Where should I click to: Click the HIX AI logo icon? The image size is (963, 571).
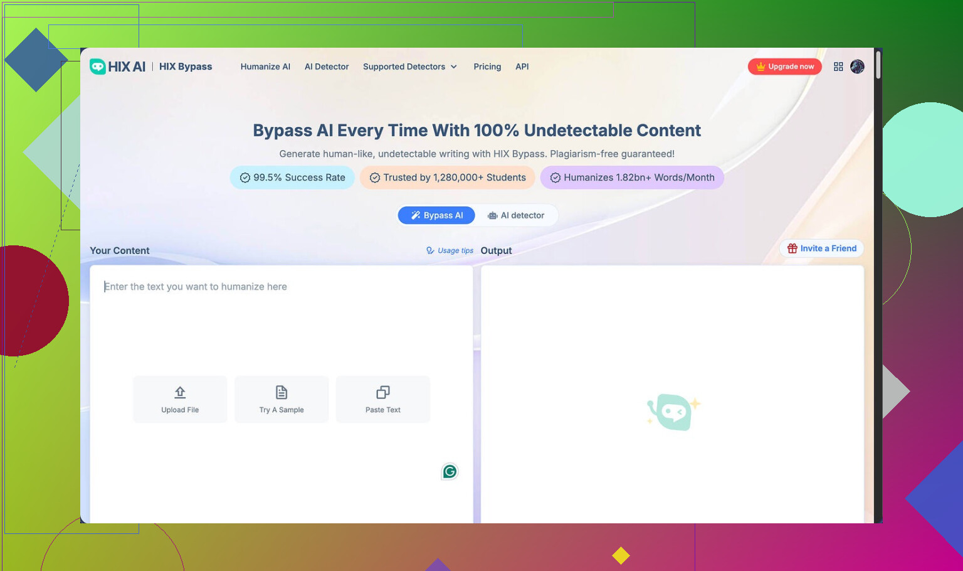coord(98,67)
